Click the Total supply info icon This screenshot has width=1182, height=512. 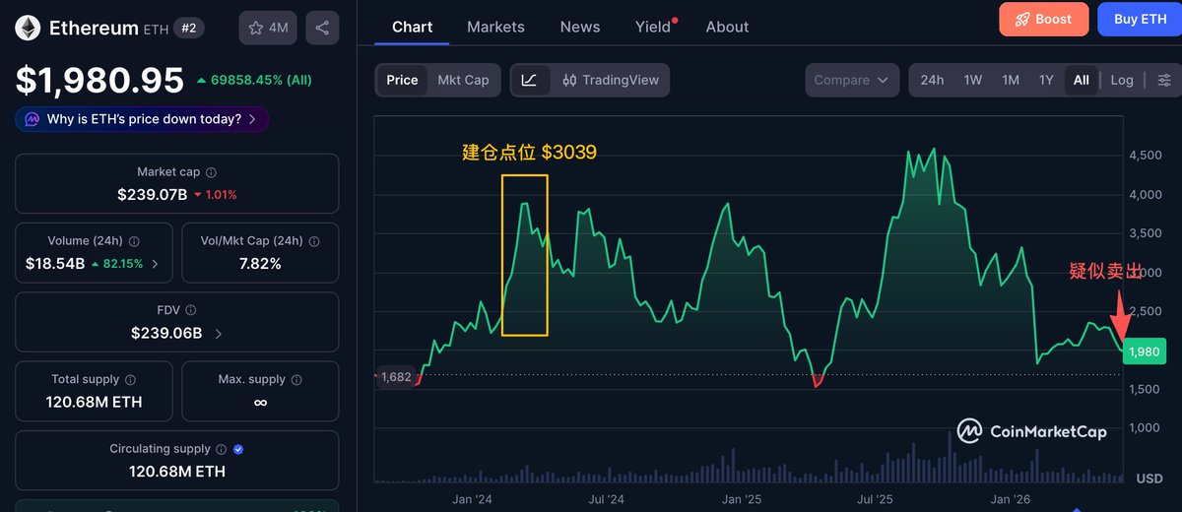pyautogui.click(x=130, y=379)
